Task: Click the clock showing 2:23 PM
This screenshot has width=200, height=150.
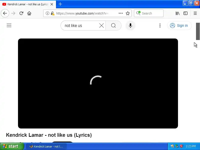Action: pyautogui.click(x=191, y=146)
